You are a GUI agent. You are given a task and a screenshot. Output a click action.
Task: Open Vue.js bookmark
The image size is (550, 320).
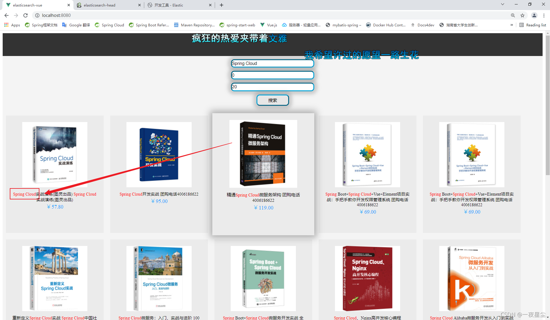coord(269,25)
